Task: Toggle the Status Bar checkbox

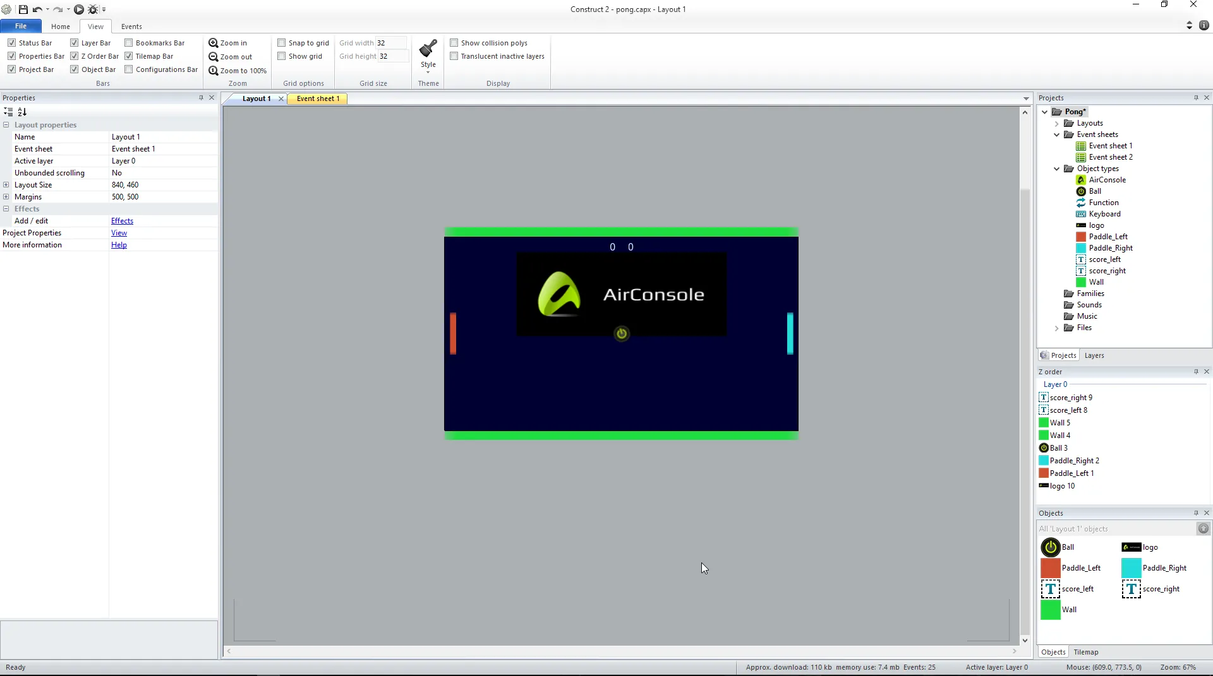Action: click(x=11, y=43)
